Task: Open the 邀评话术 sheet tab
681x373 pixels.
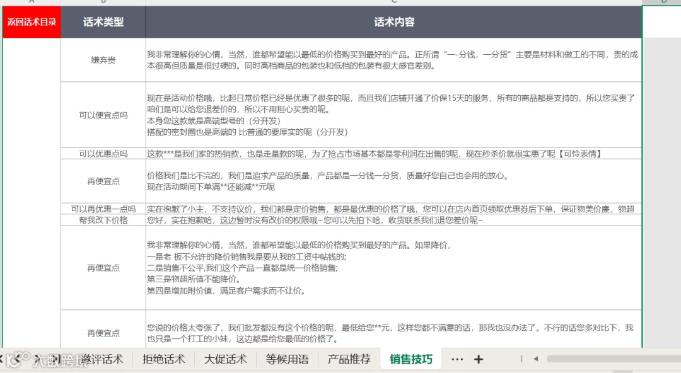Action: point(103,359)
